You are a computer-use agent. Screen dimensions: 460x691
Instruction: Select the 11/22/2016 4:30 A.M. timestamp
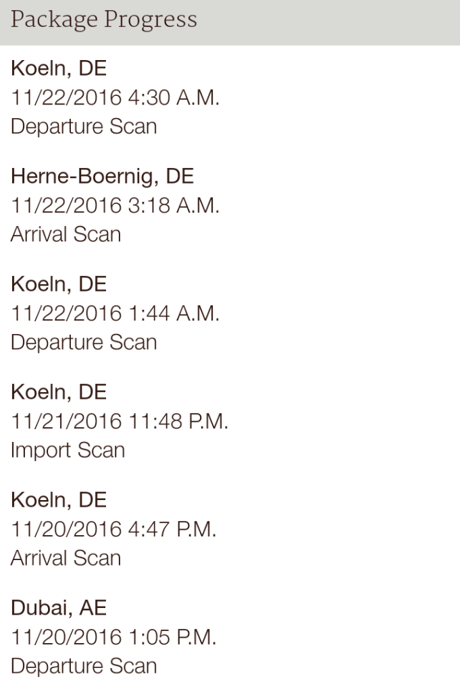pos(115,97)
